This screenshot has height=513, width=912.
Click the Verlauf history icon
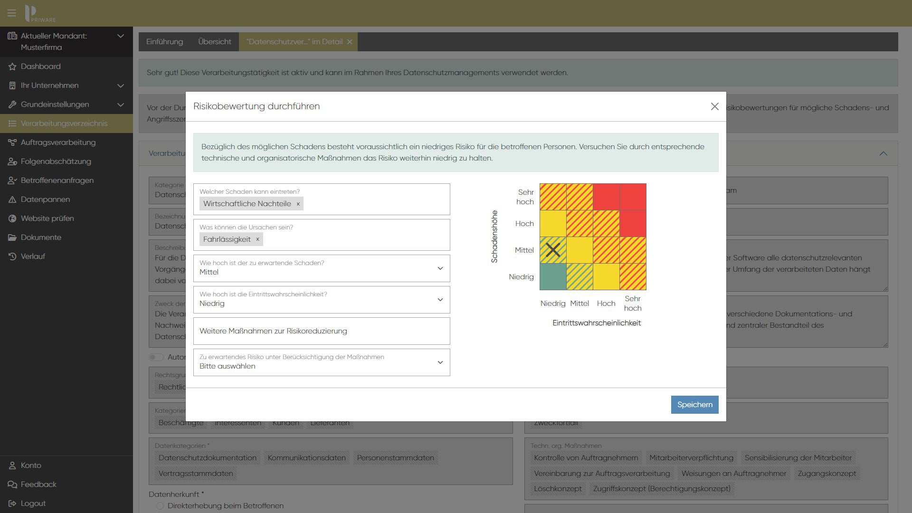click(x=12, y=256)
